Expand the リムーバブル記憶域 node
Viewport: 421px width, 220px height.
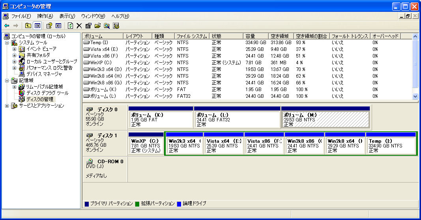tap(15, 87)
